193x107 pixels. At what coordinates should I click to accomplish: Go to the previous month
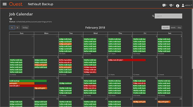pos(12,28)
